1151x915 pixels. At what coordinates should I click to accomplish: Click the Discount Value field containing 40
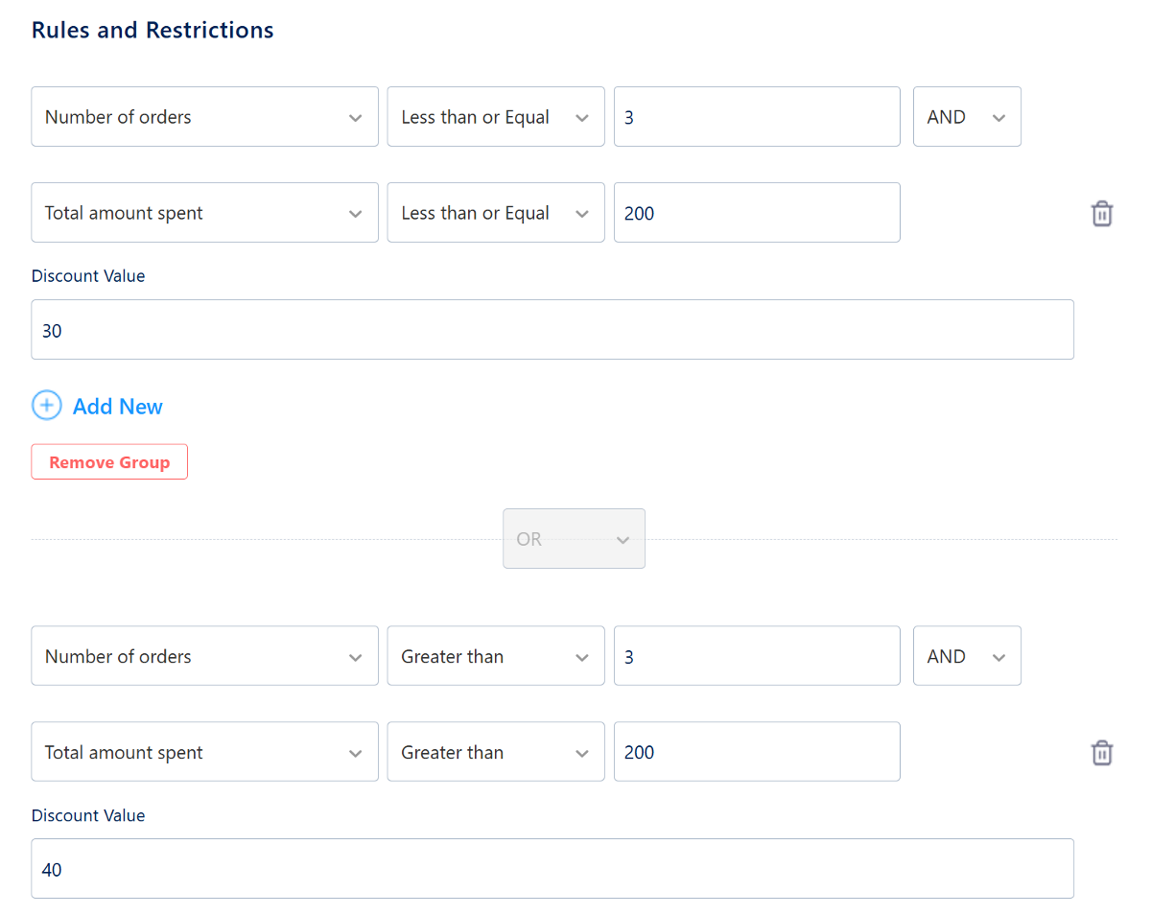pos(552,869)
